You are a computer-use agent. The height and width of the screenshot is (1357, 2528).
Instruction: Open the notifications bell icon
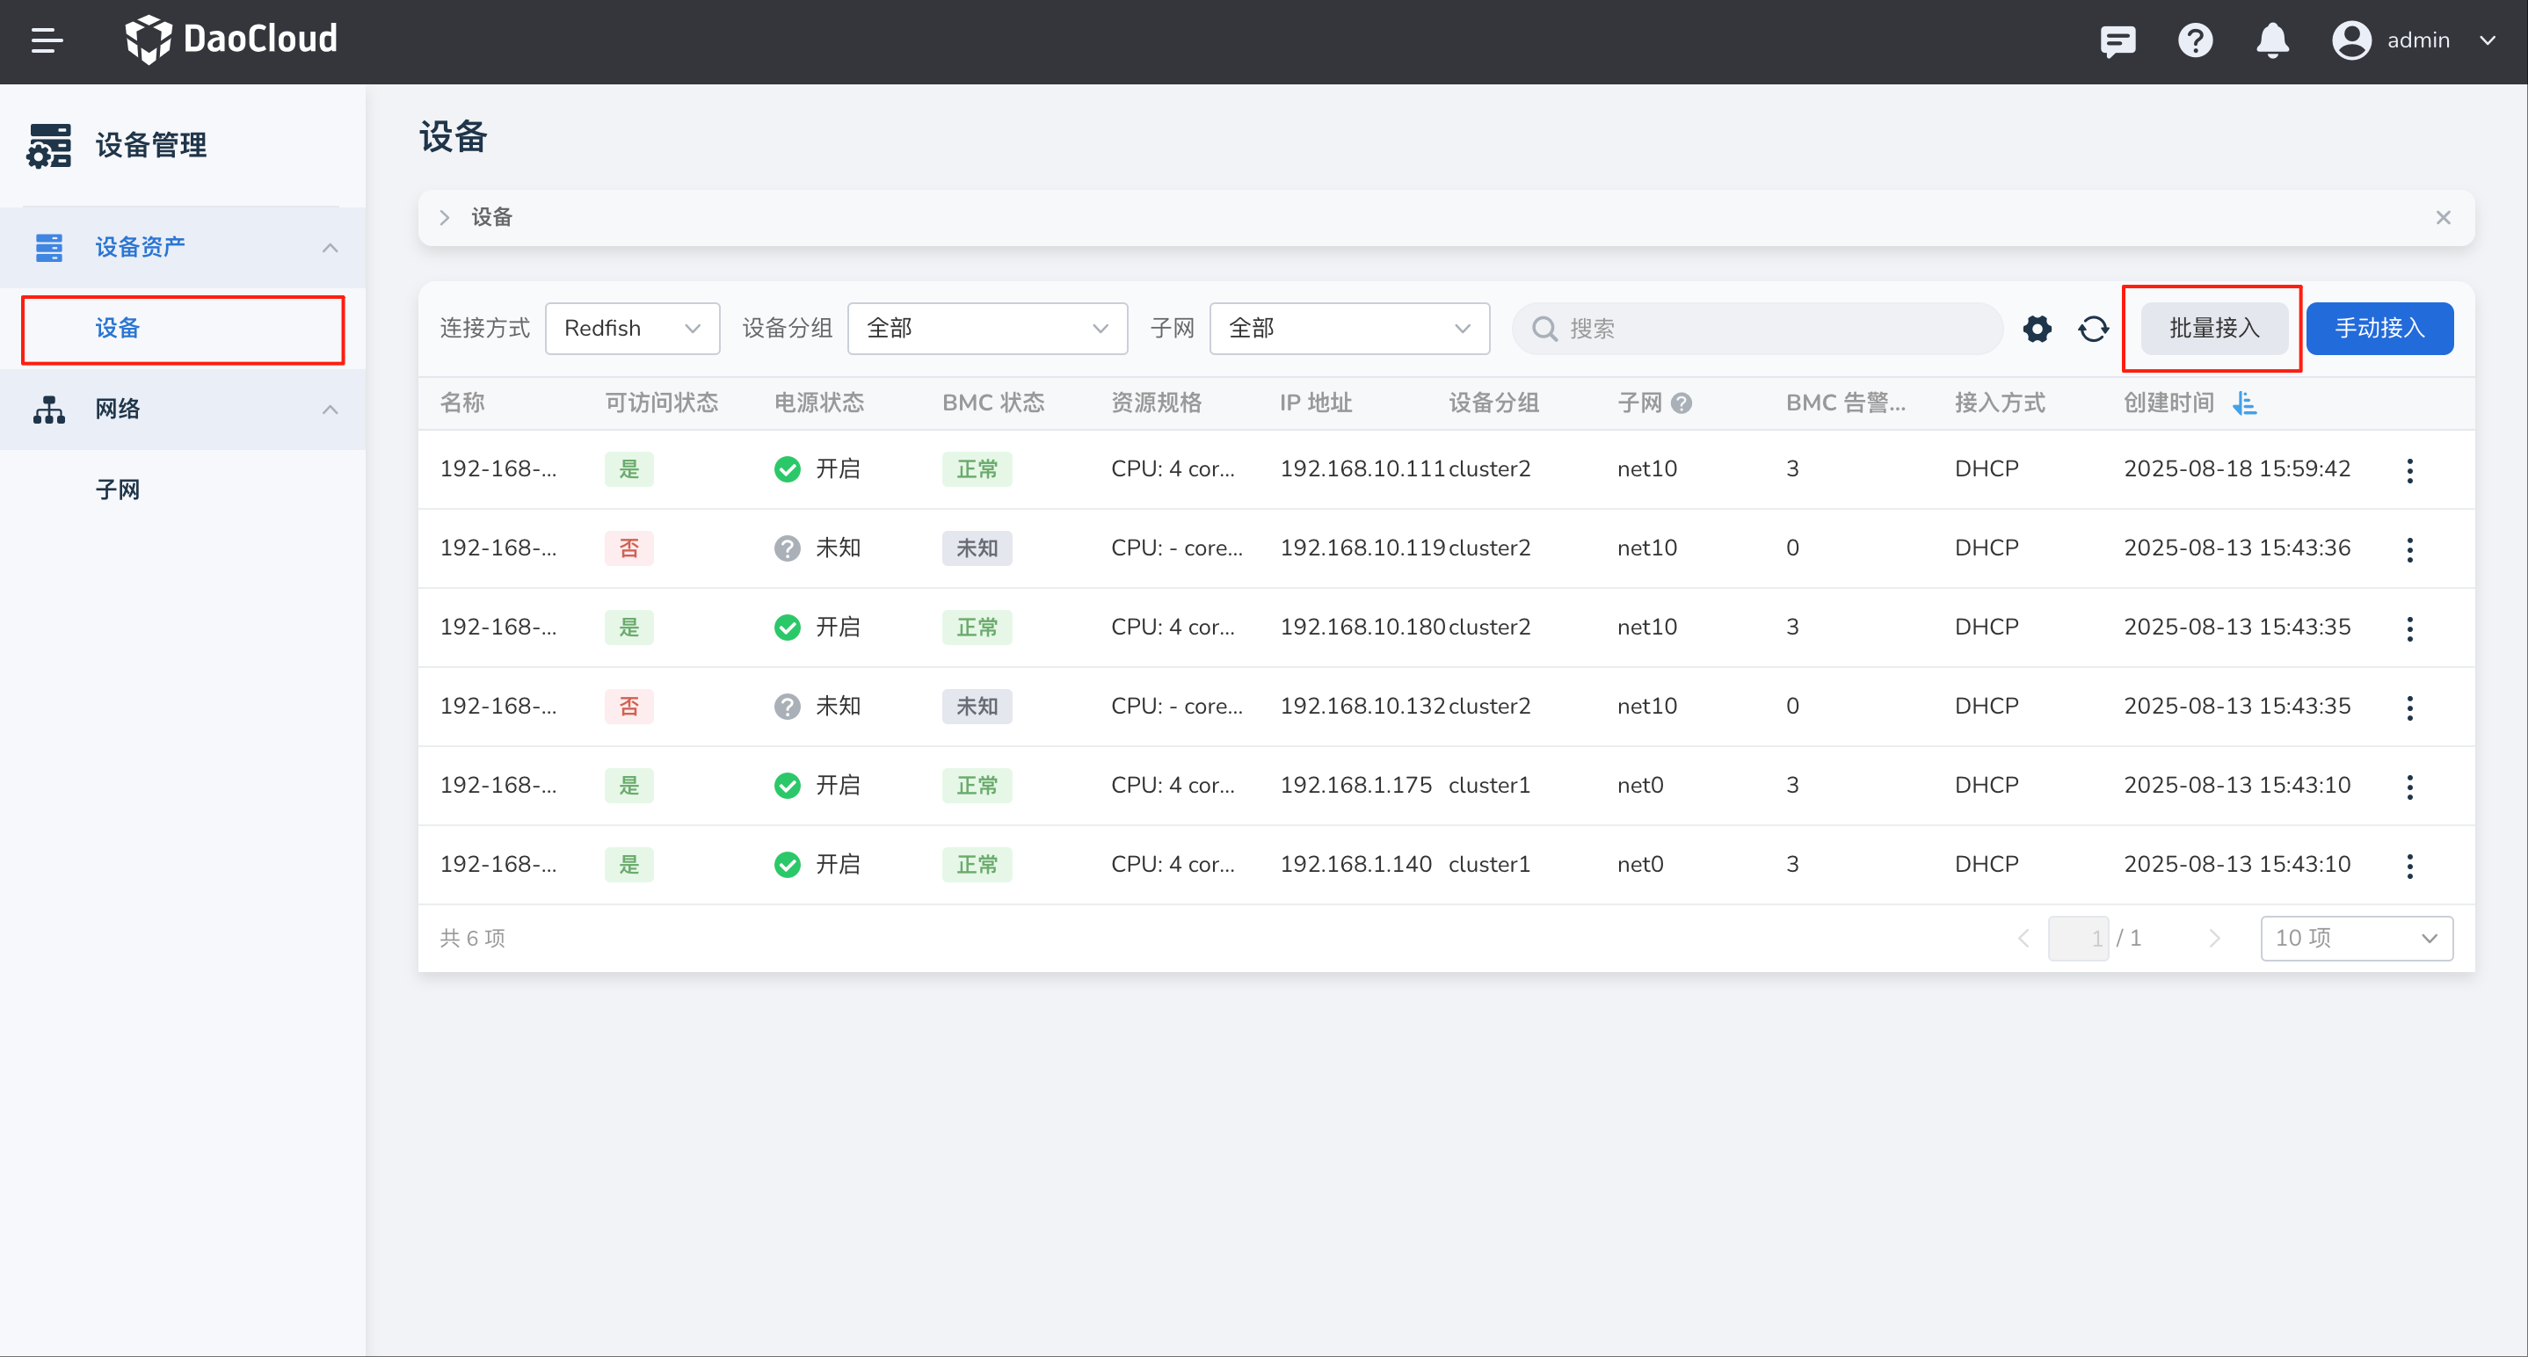pyautogui.click(x=2272, y=40)
